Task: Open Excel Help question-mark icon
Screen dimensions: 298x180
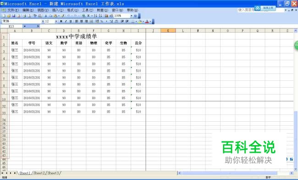Action: pos(135,16)
